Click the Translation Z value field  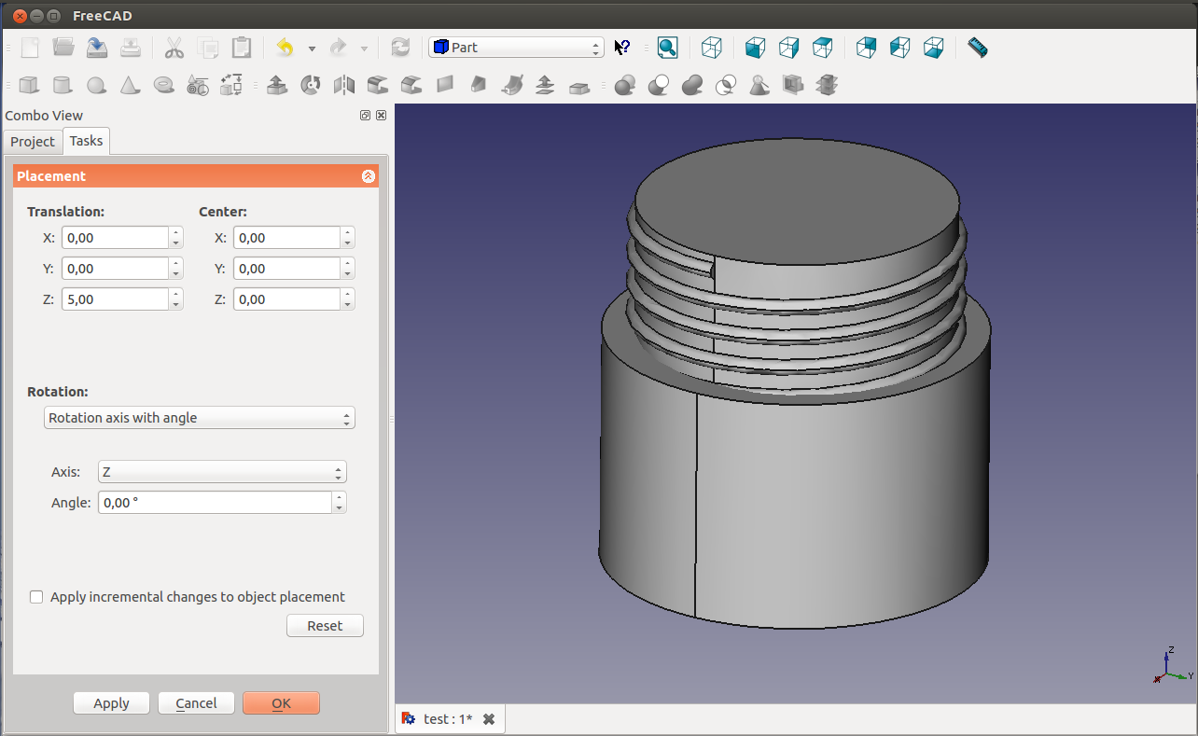tap(115, 299)
